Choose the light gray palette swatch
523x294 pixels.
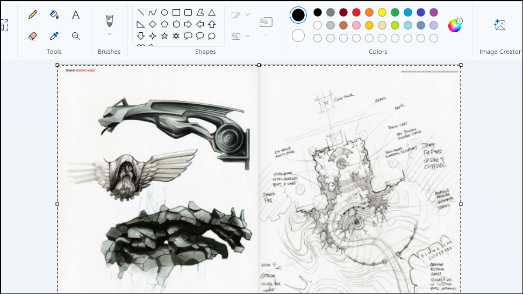coord(331,25)
